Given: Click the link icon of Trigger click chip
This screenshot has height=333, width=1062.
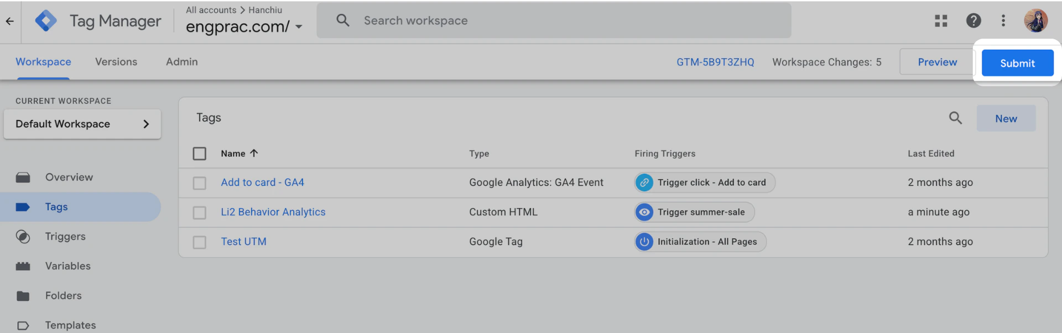Looking at the screenshot, I should [x=644, y=183].
